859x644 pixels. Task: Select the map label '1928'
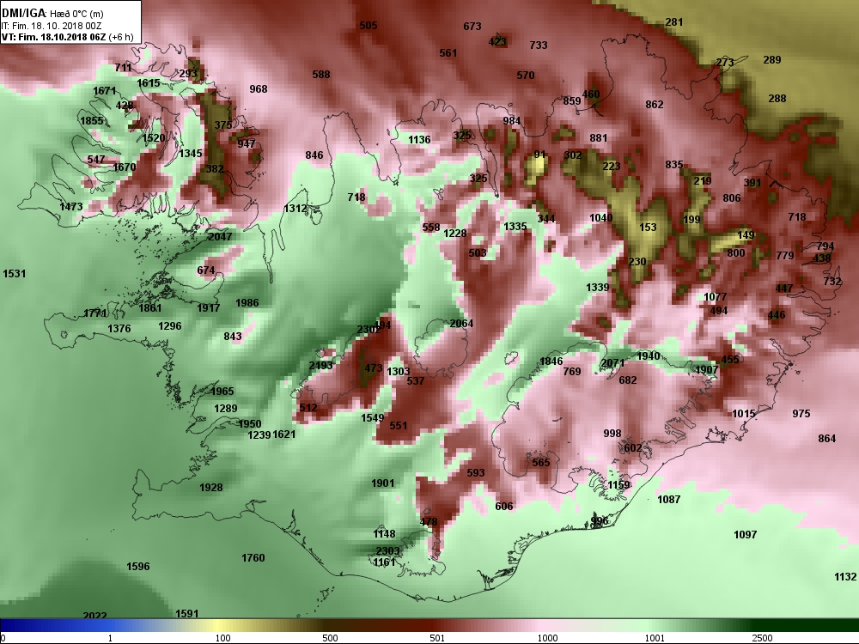point(211,488)
